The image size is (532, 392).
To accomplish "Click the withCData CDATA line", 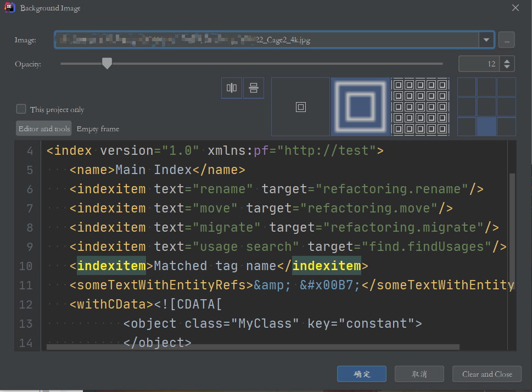I will pos(146,305).
